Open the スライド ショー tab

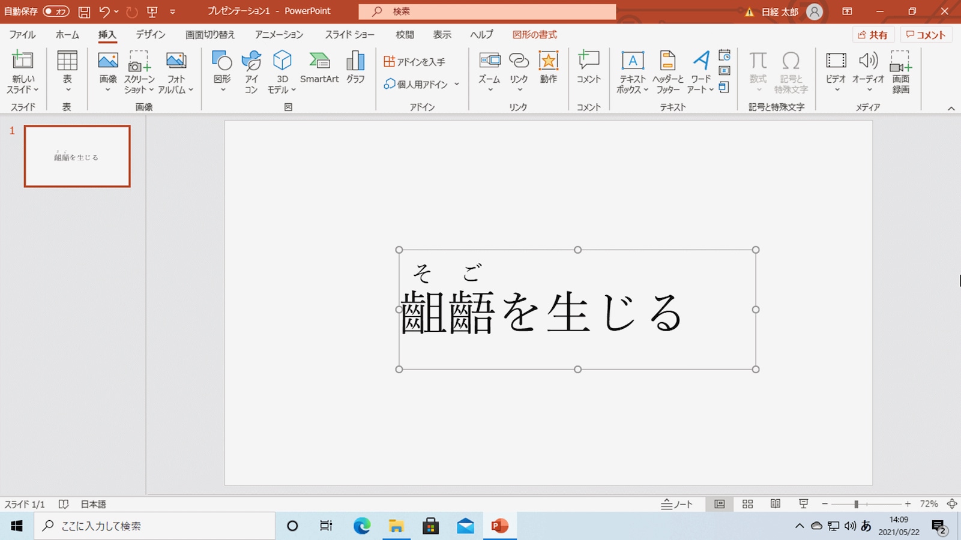350,35
